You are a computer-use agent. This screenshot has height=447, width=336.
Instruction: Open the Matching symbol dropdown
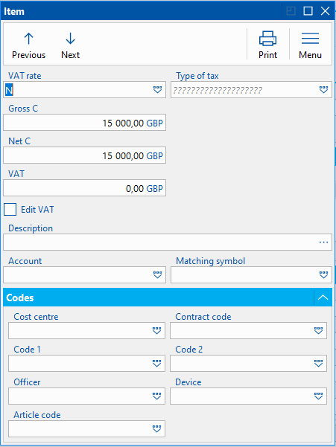tap(323, 274)
